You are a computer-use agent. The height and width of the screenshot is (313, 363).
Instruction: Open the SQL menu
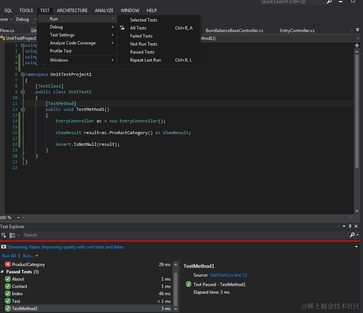pyautogui.click(x=8, y=11)
